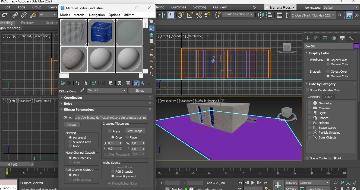The height and width of the screenshot is (190, 360).
Task: Click the View Image button
Action: coord(135,131)
